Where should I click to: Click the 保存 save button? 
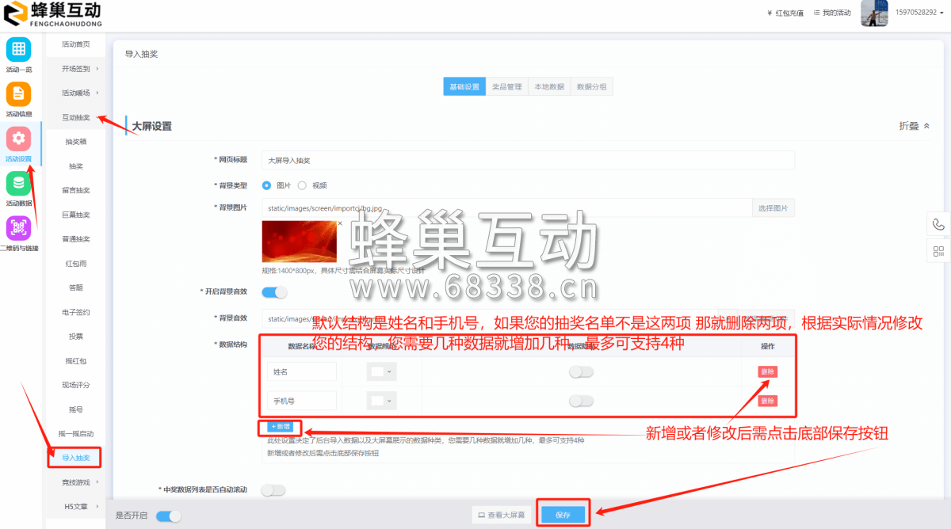[x=564, y=514]
